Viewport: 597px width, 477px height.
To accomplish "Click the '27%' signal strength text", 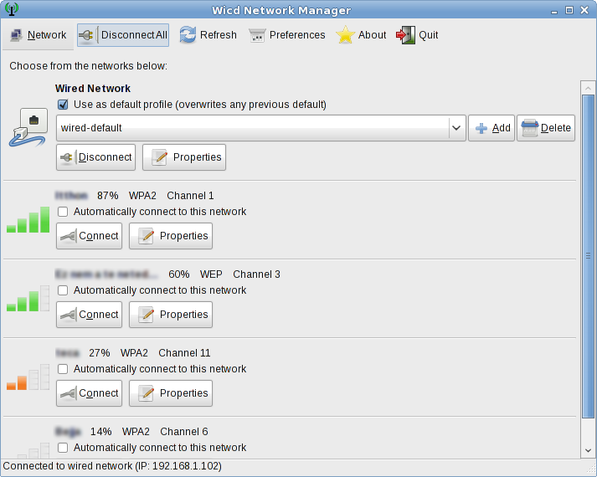I will [x=100, y=353].
